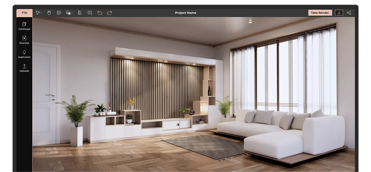Open the comment tool
Image resolution: width=371 pixels, height=172 pixels.
pyautogui.click(x=90, y=13)
